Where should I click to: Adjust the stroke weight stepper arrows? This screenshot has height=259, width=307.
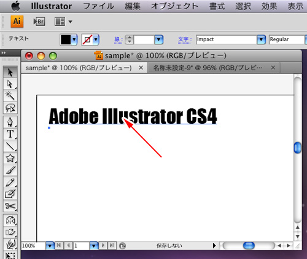(129, 39)
